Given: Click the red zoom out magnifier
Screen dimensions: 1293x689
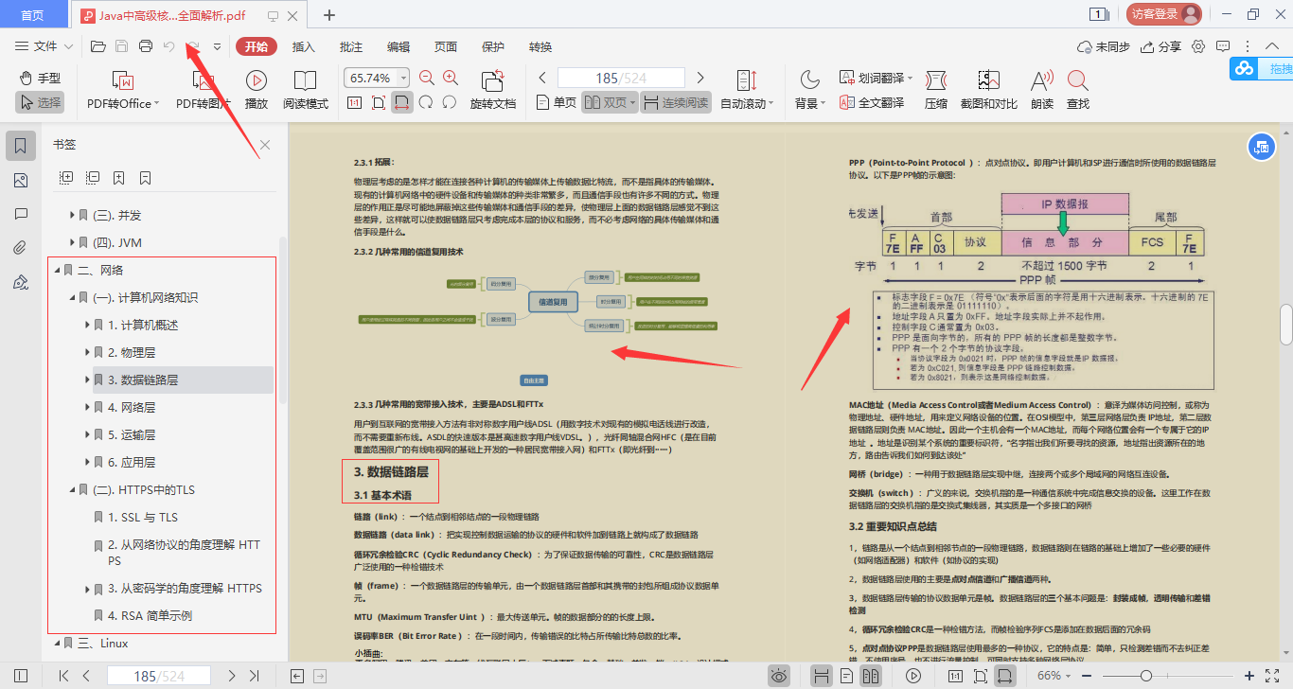Looking at the screenshot, I should [x=427, y=78].
